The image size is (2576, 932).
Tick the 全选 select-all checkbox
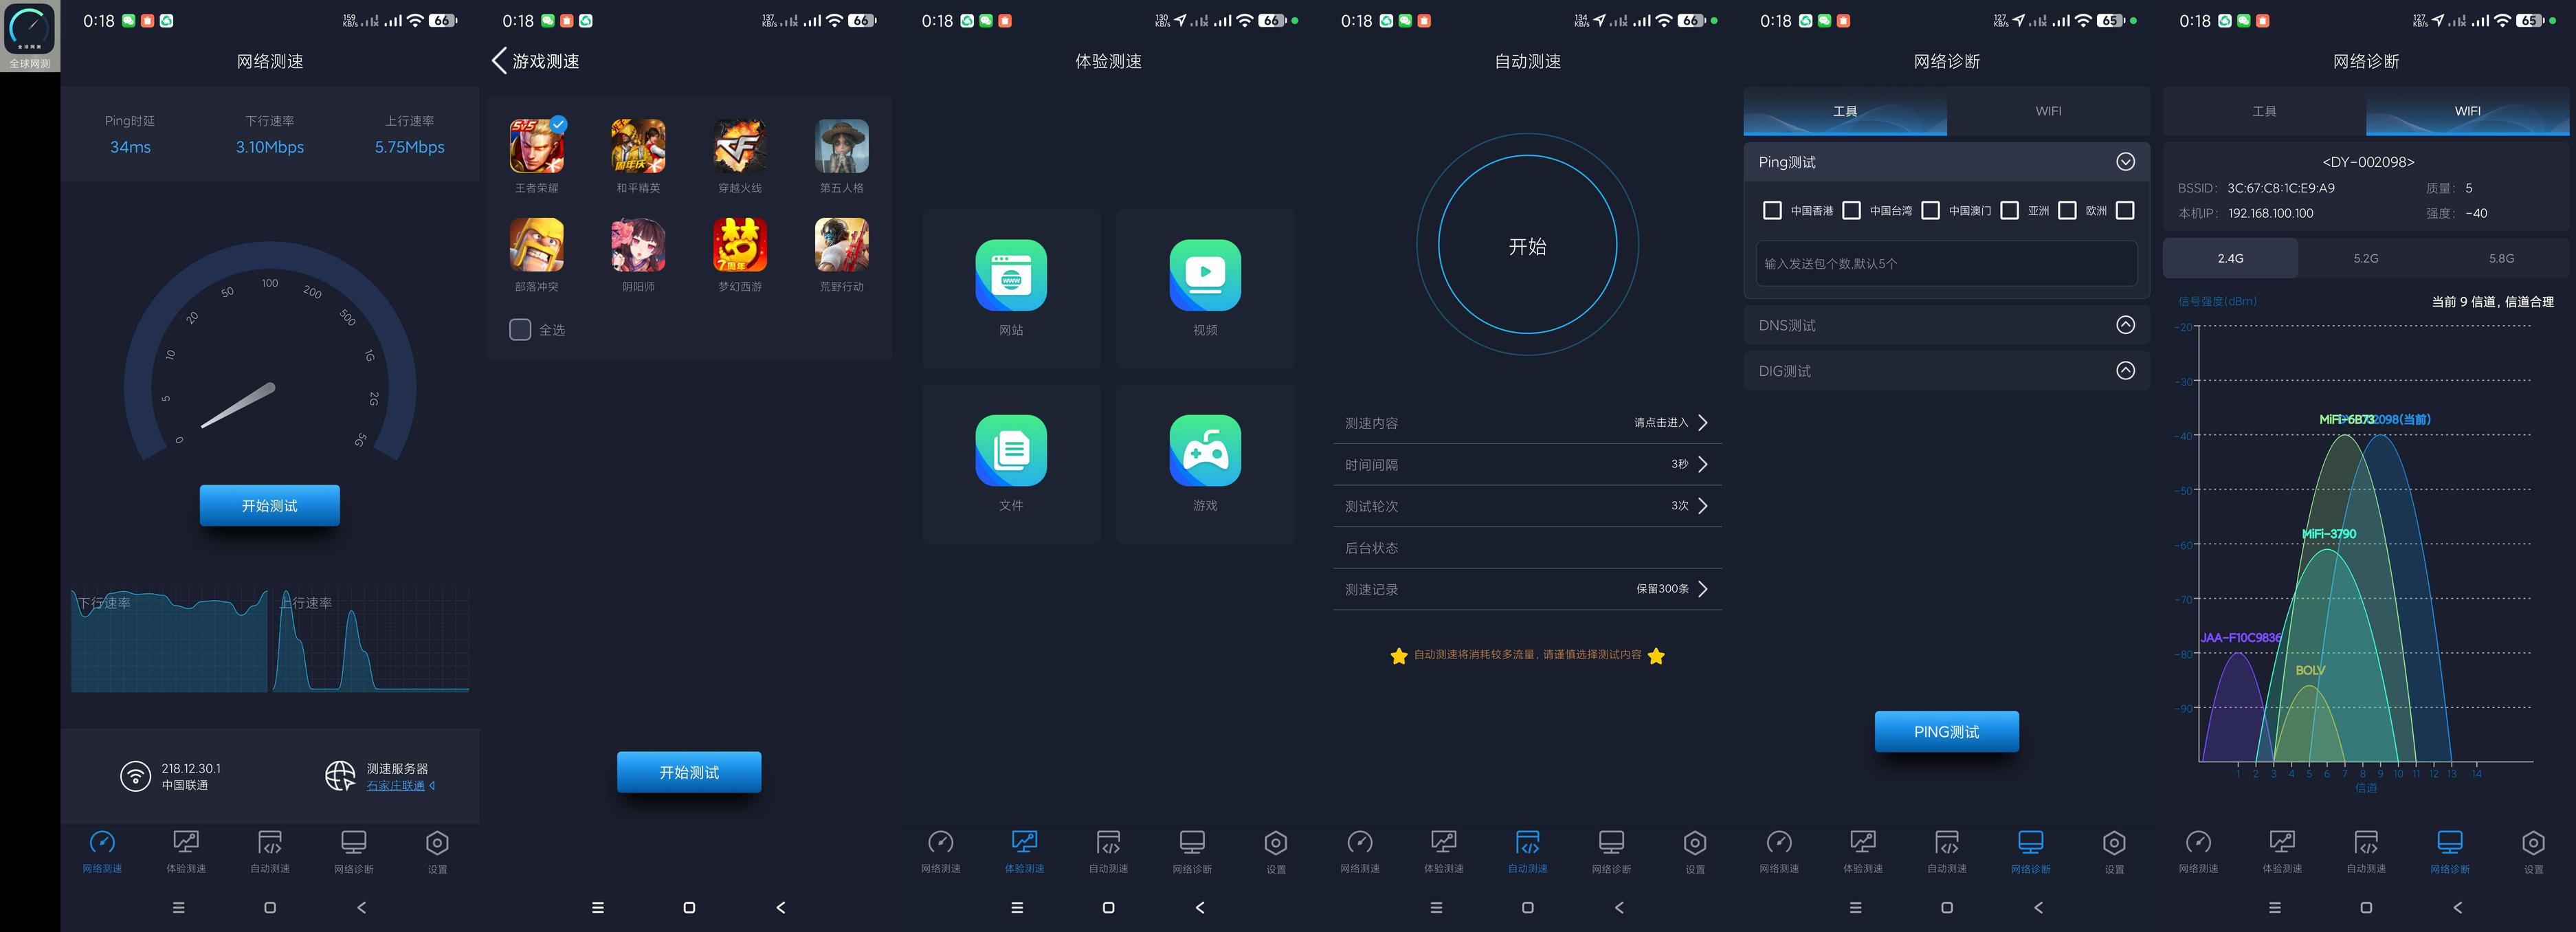520,330
